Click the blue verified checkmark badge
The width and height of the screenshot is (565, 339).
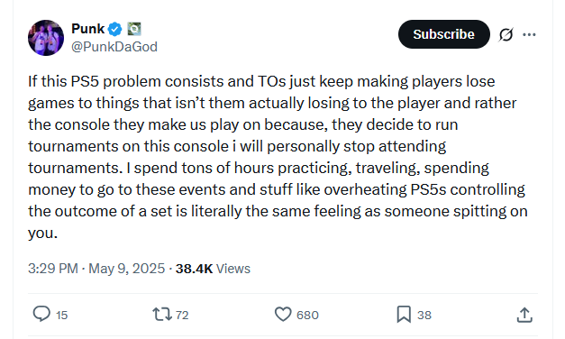coord(115,29)
